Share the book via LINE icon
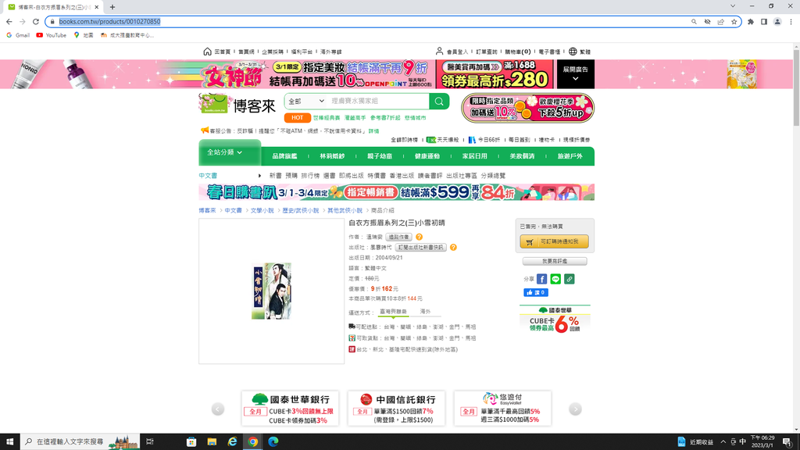The width and height of the screenshot is (800, 450). point(555,279)
